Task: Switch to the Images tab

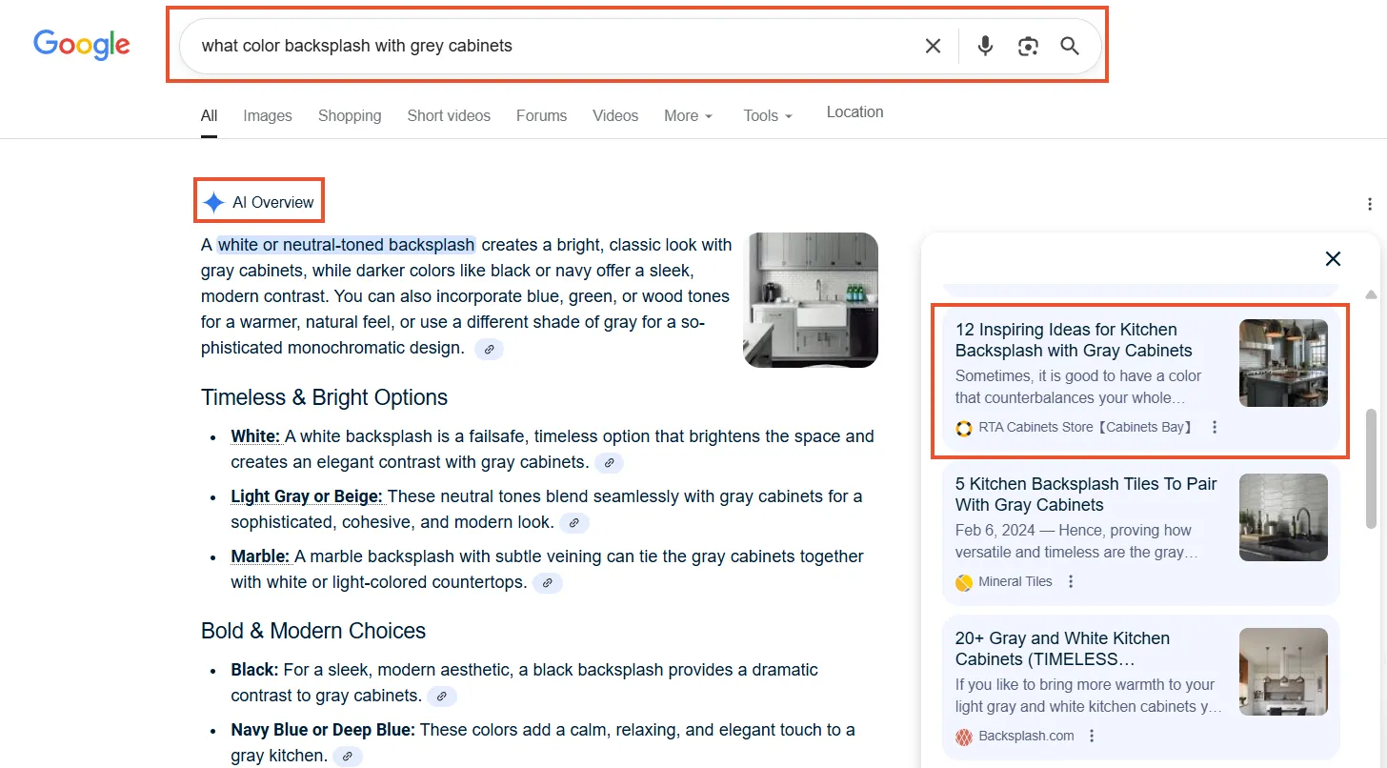Action: [x=267, y=115]
